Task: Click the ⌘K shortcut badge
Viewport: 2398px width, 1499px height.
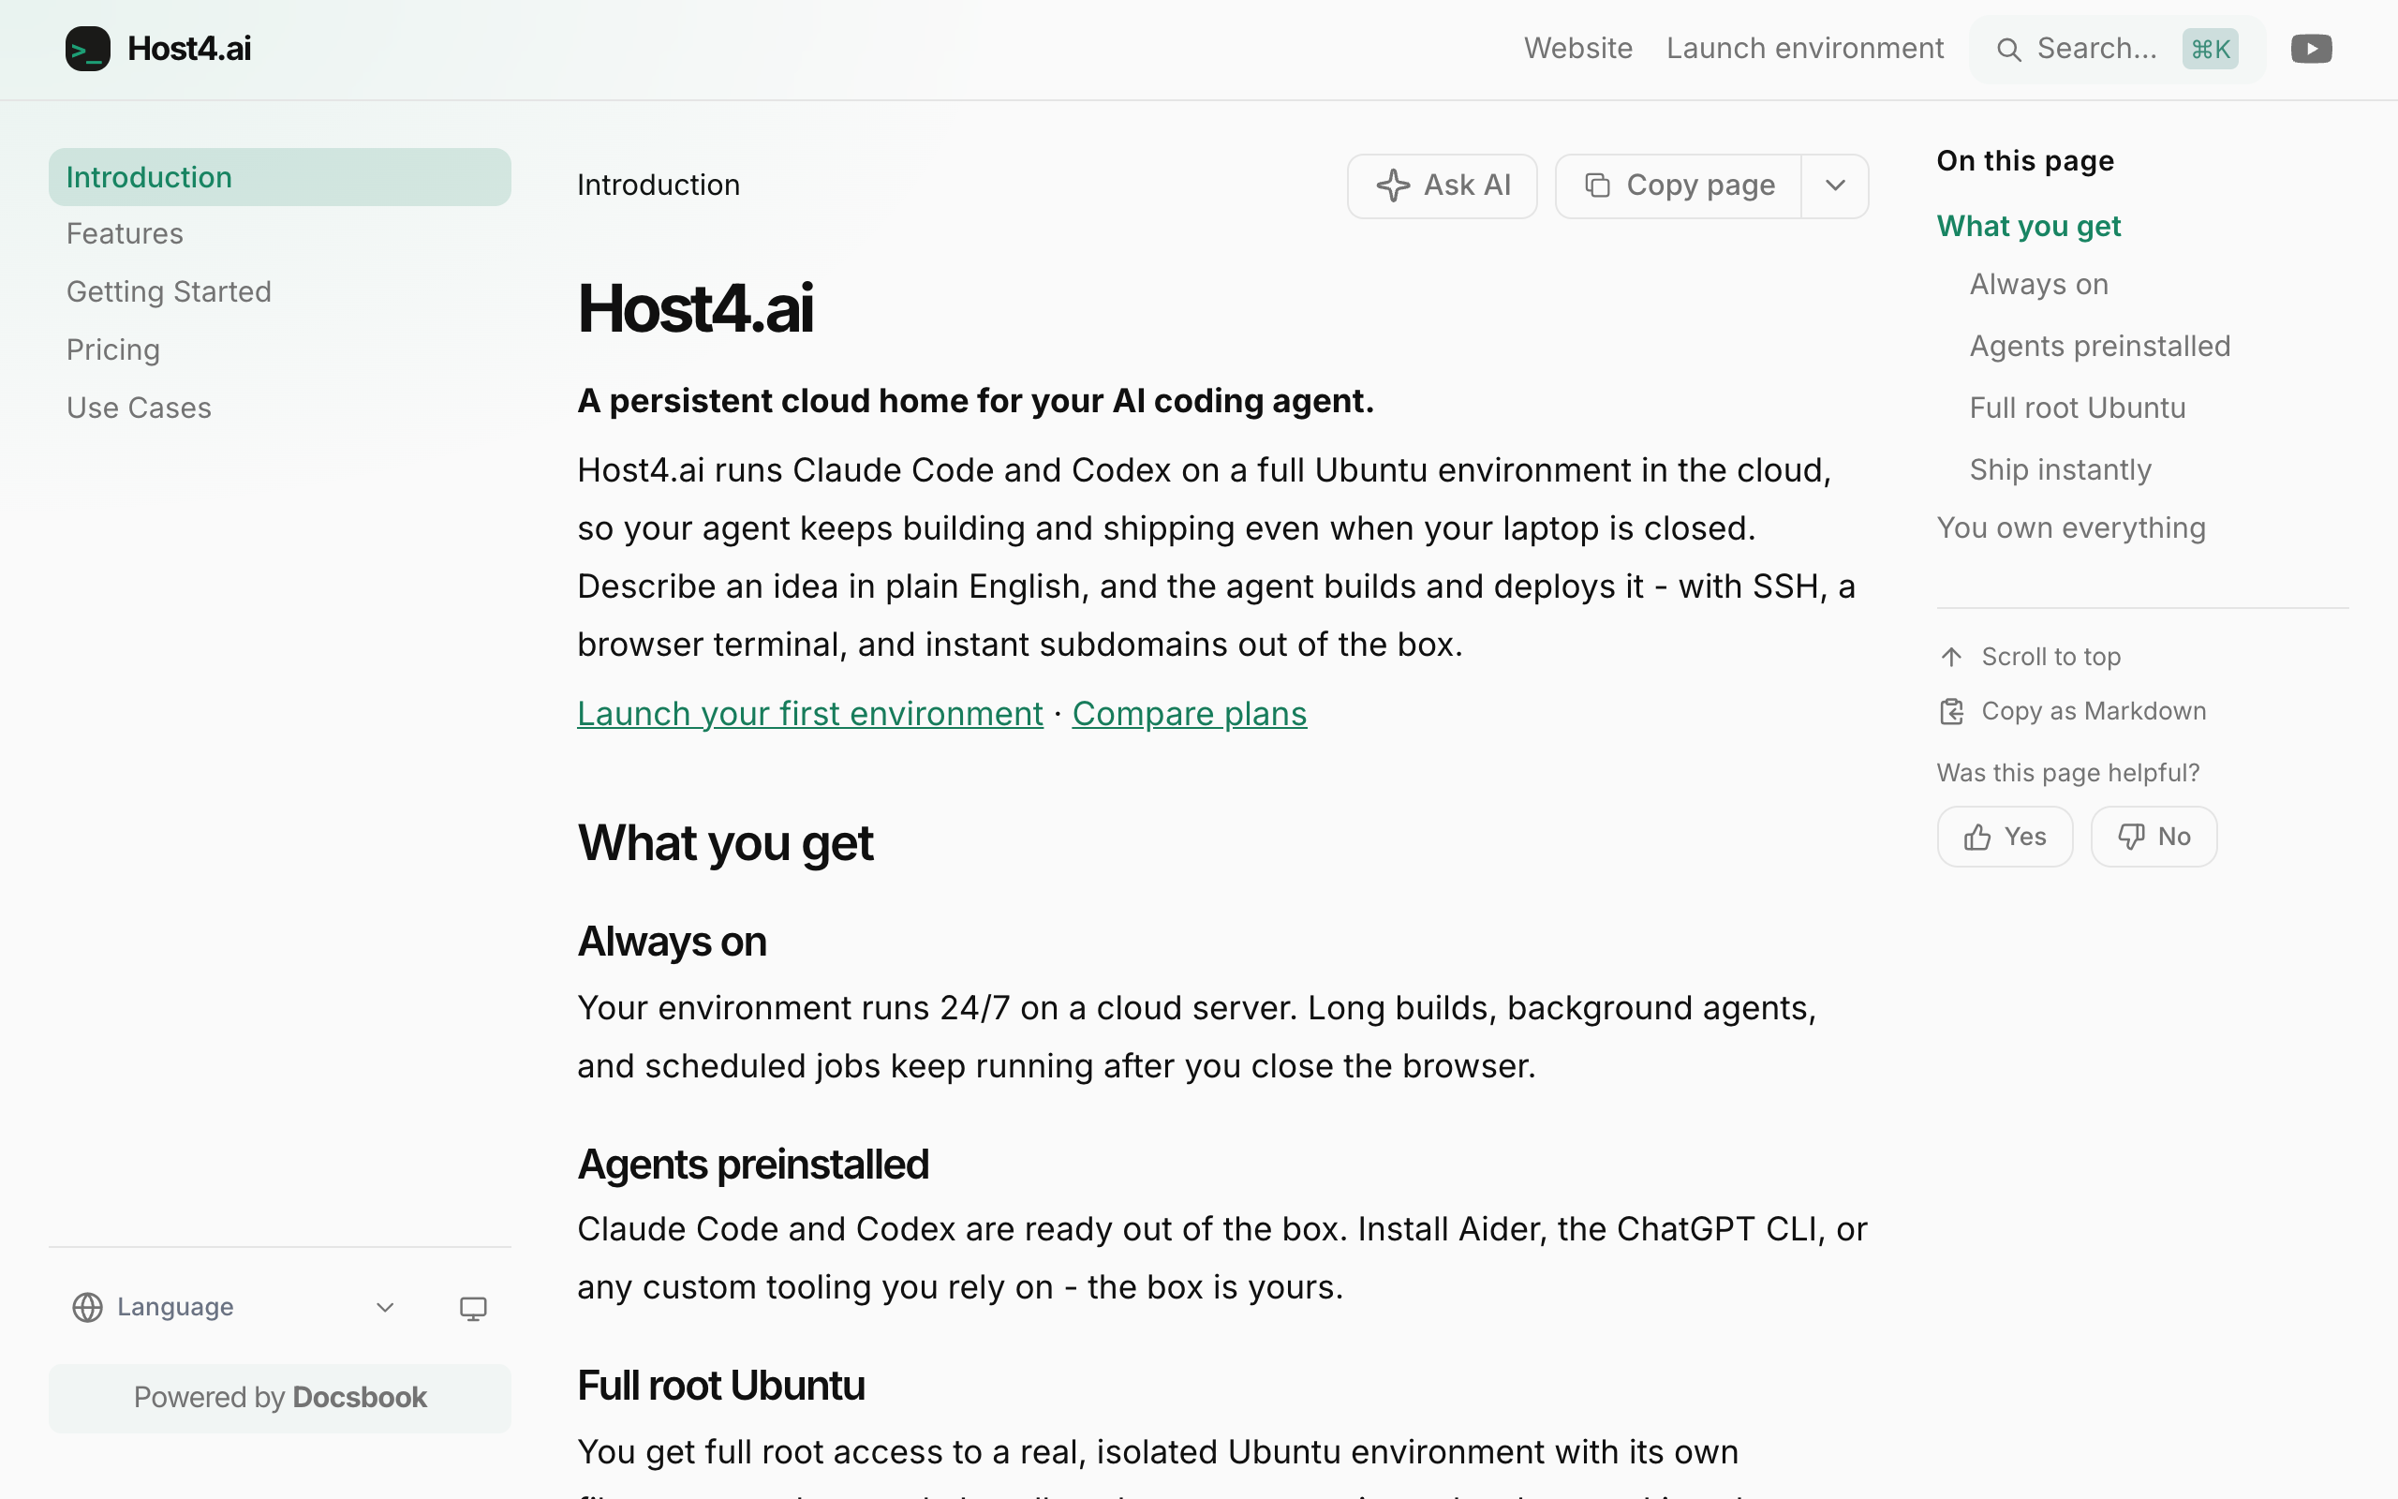Action: [2210, 50]
